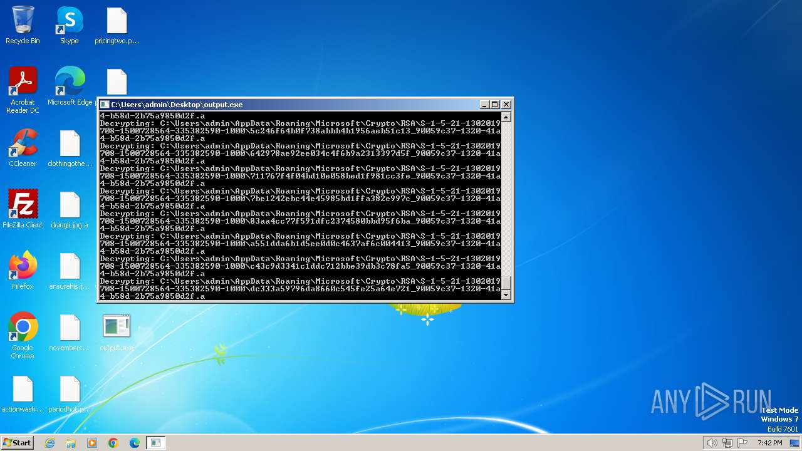This screenshot has height=451, width=802.
Task: Open the Action Center flag icon
Action: (742, 443)
